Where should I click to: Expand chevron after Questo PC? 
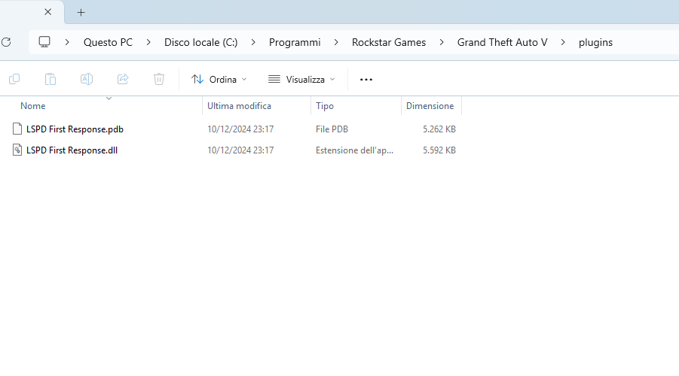[x=148, y=42]
